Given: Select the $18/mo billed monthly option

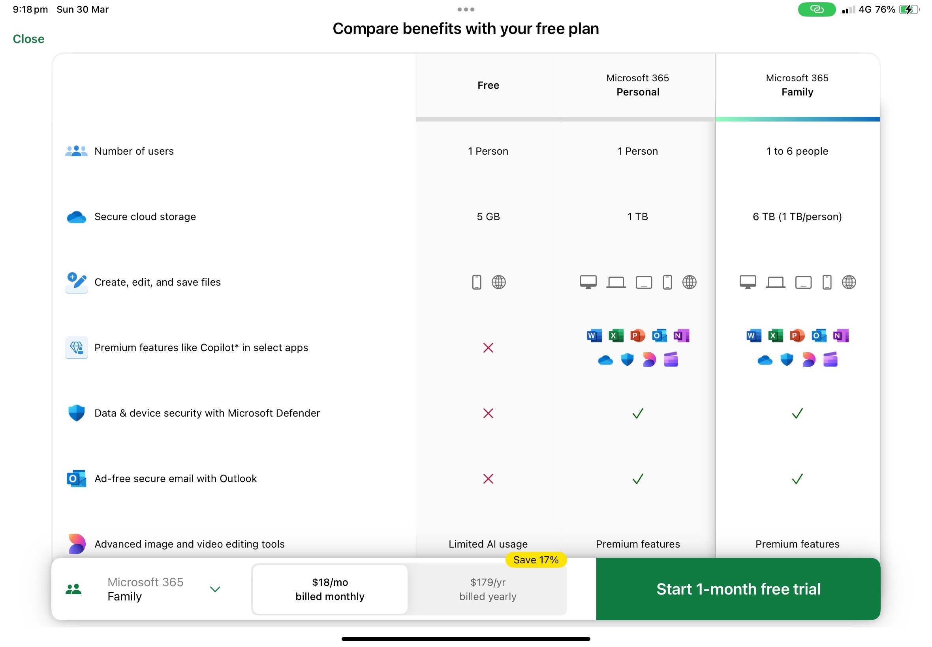Looking at the screenshot, I should [x=330, y=589].
